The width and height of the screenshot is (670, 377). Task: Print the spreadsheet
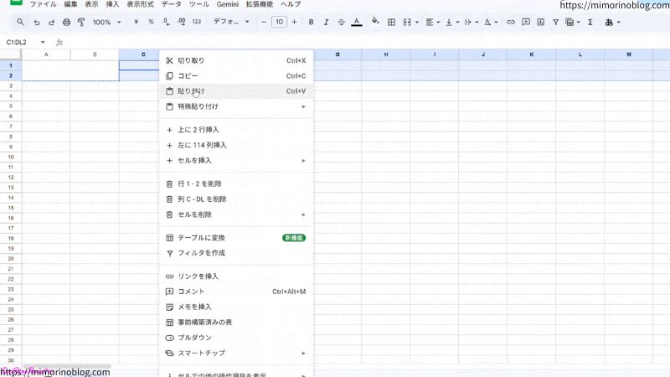click(x=66, y=23)
